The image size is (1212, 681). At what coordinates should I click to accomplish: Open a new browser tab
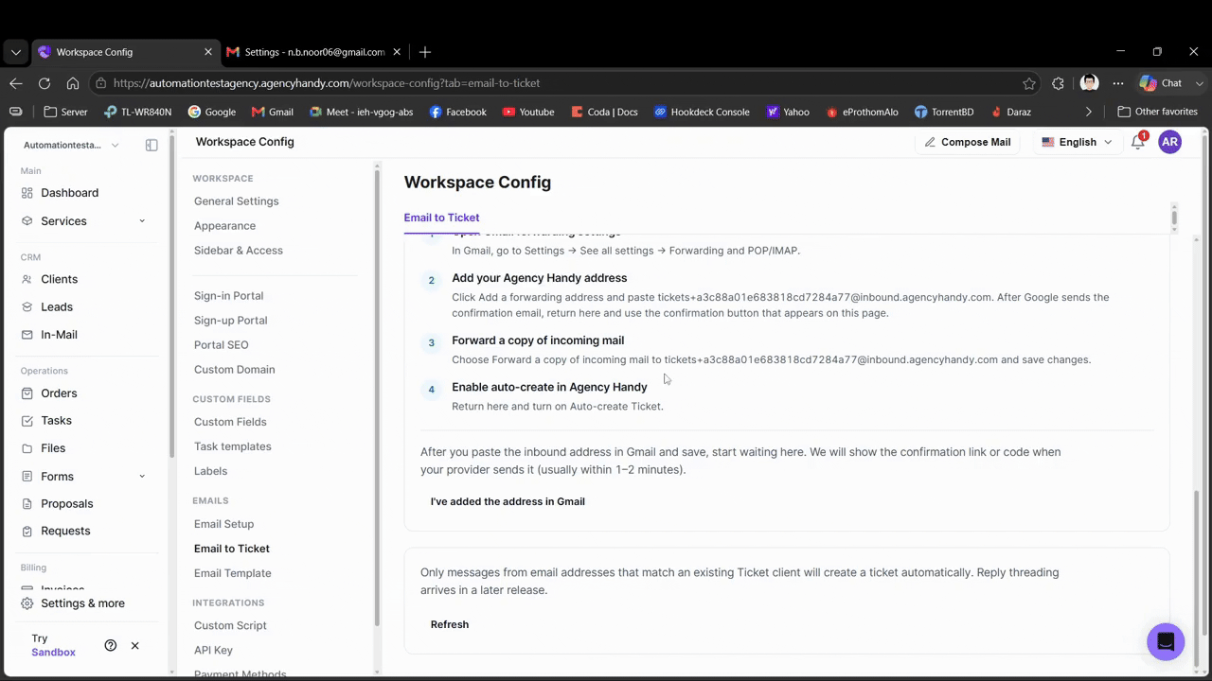[425, 52]
